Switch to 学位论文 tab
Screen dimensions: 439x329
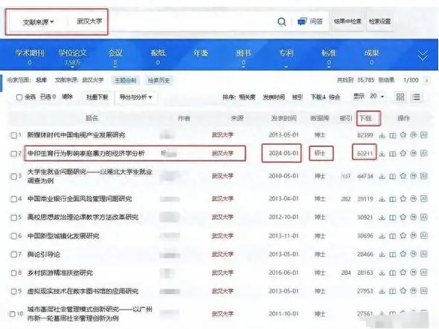[x=72, y=56]
